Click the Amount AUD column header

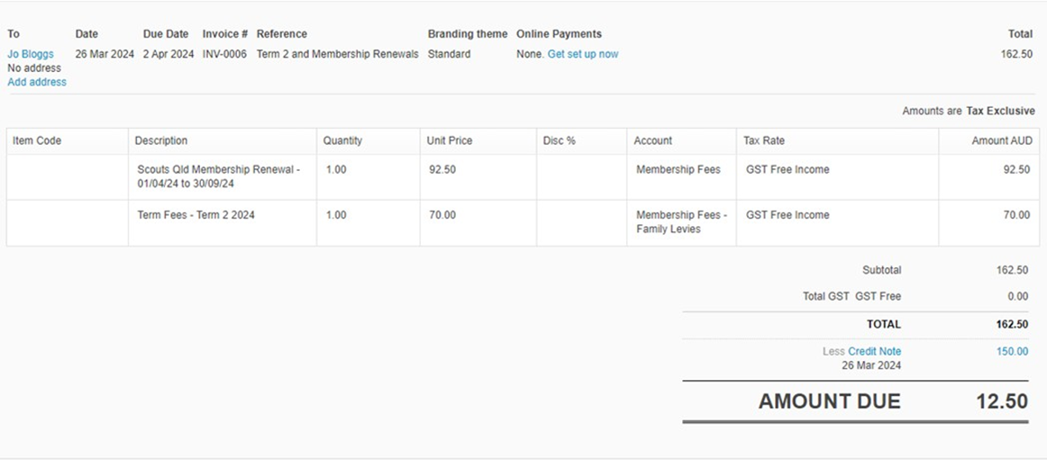point(1002,140)
